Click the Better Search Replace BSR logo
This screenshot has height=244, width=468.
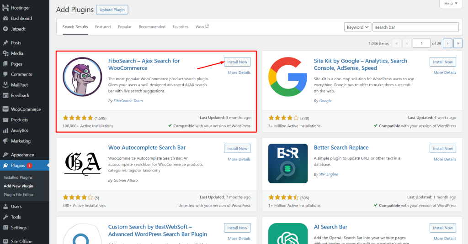coord(288,163)
